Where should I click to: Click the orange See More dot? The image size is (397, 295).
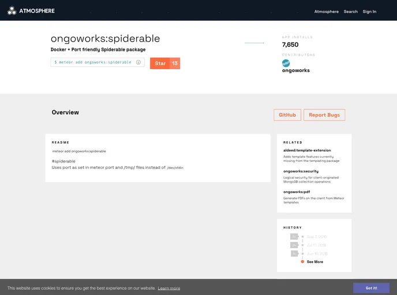[x=302, y=262]
